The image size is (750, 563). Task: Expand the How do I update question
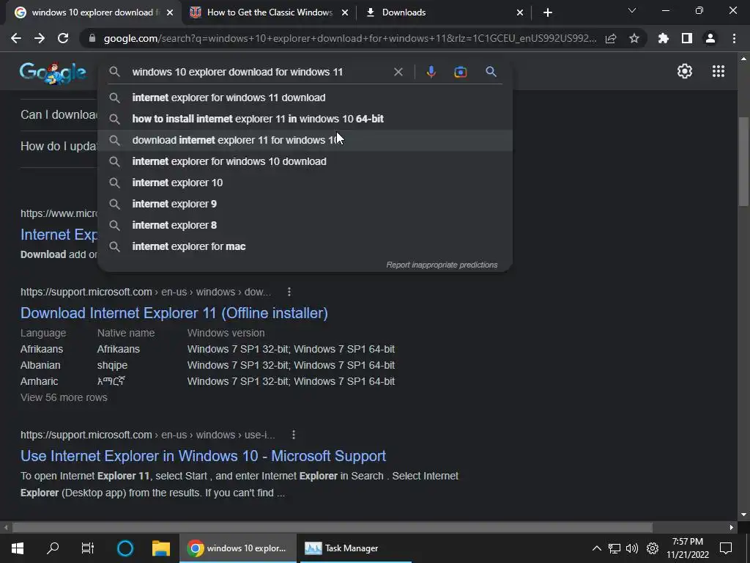tap(59, 146)
